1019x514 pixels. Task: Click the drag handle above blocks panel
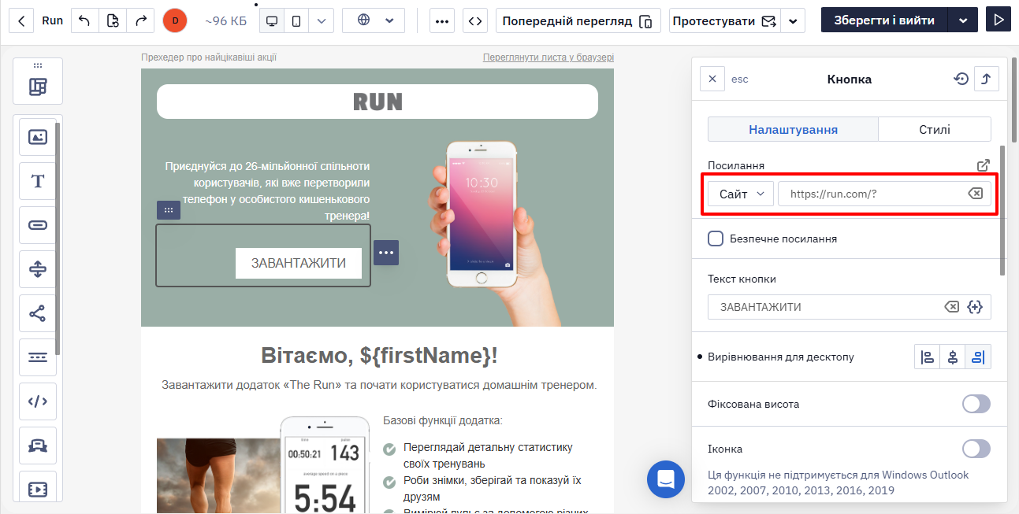click(x=38, y=65)
